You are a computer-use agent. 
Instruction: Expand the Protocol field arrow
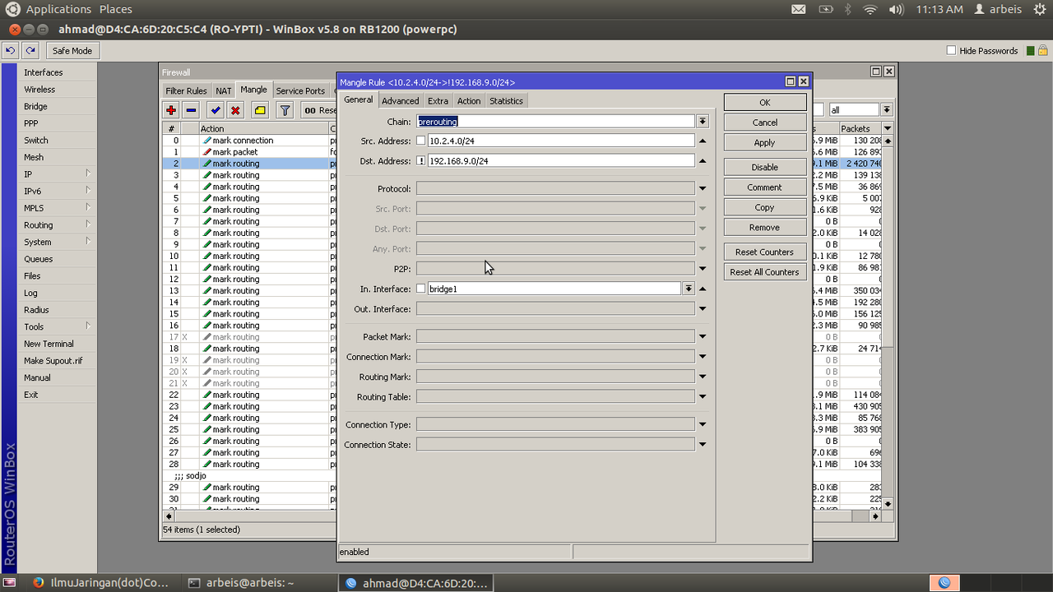pos(703,189)
